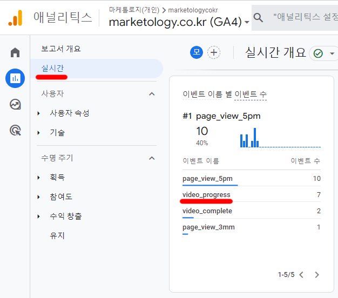Collapse the 사용자 section
This screenshot has width=338, height=298.
[152, 94]
